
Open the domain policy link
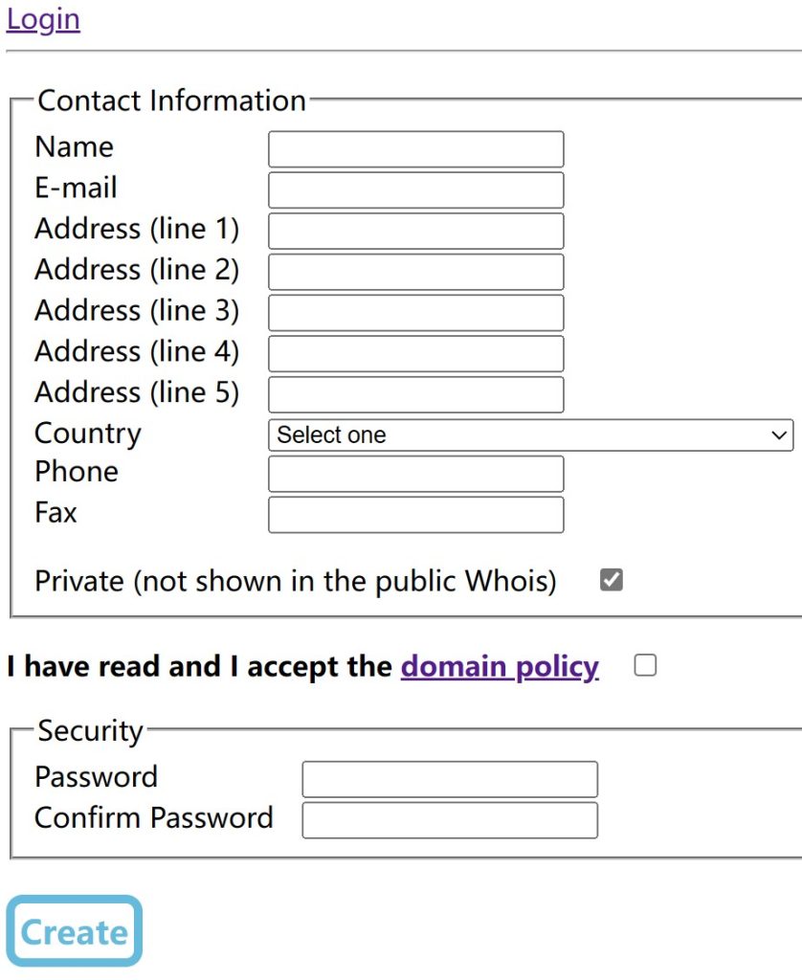coord(500,666)
